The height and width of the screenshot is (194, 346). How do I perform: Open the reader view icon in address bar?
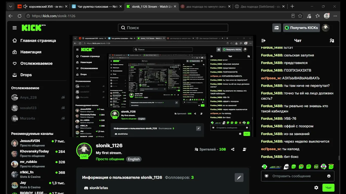point(293,16)
